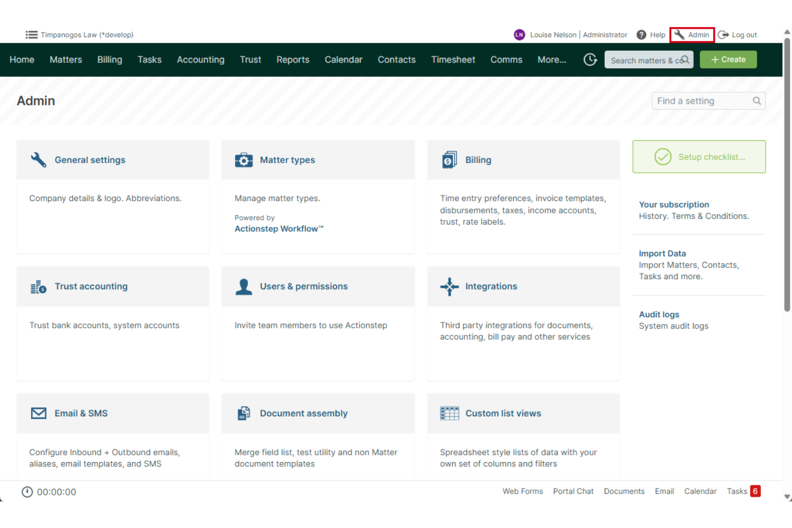This screenshot has width=792, height=528.
Task: Click the Find a setting search field
Action: click(701, 101)
